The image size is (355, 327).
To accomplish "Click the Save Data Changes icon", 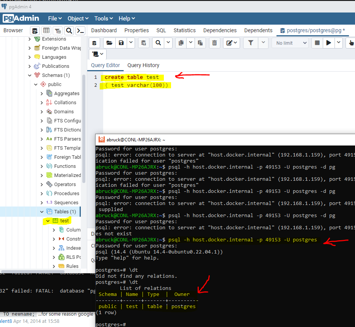I will pos(143,43).
